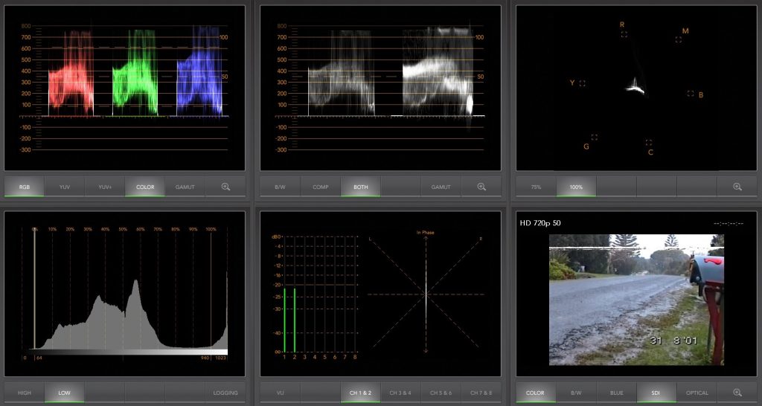
Task: Click the G target on the vectorscope
Action: (594, 138)
